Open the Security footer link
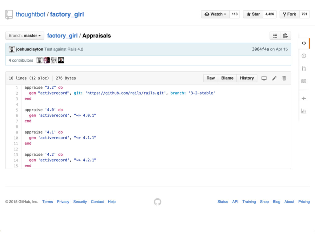315x236 pixels. [80, 202]
